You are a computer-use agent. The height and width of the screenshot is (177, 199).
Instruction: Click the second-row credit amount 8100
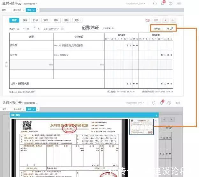click(x=167, y=55)
